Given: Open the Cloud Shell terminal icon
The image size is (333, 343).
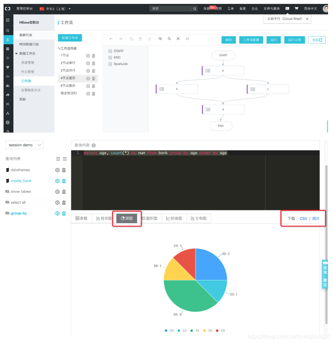Looking at the screenshot, I should [287, 8].
